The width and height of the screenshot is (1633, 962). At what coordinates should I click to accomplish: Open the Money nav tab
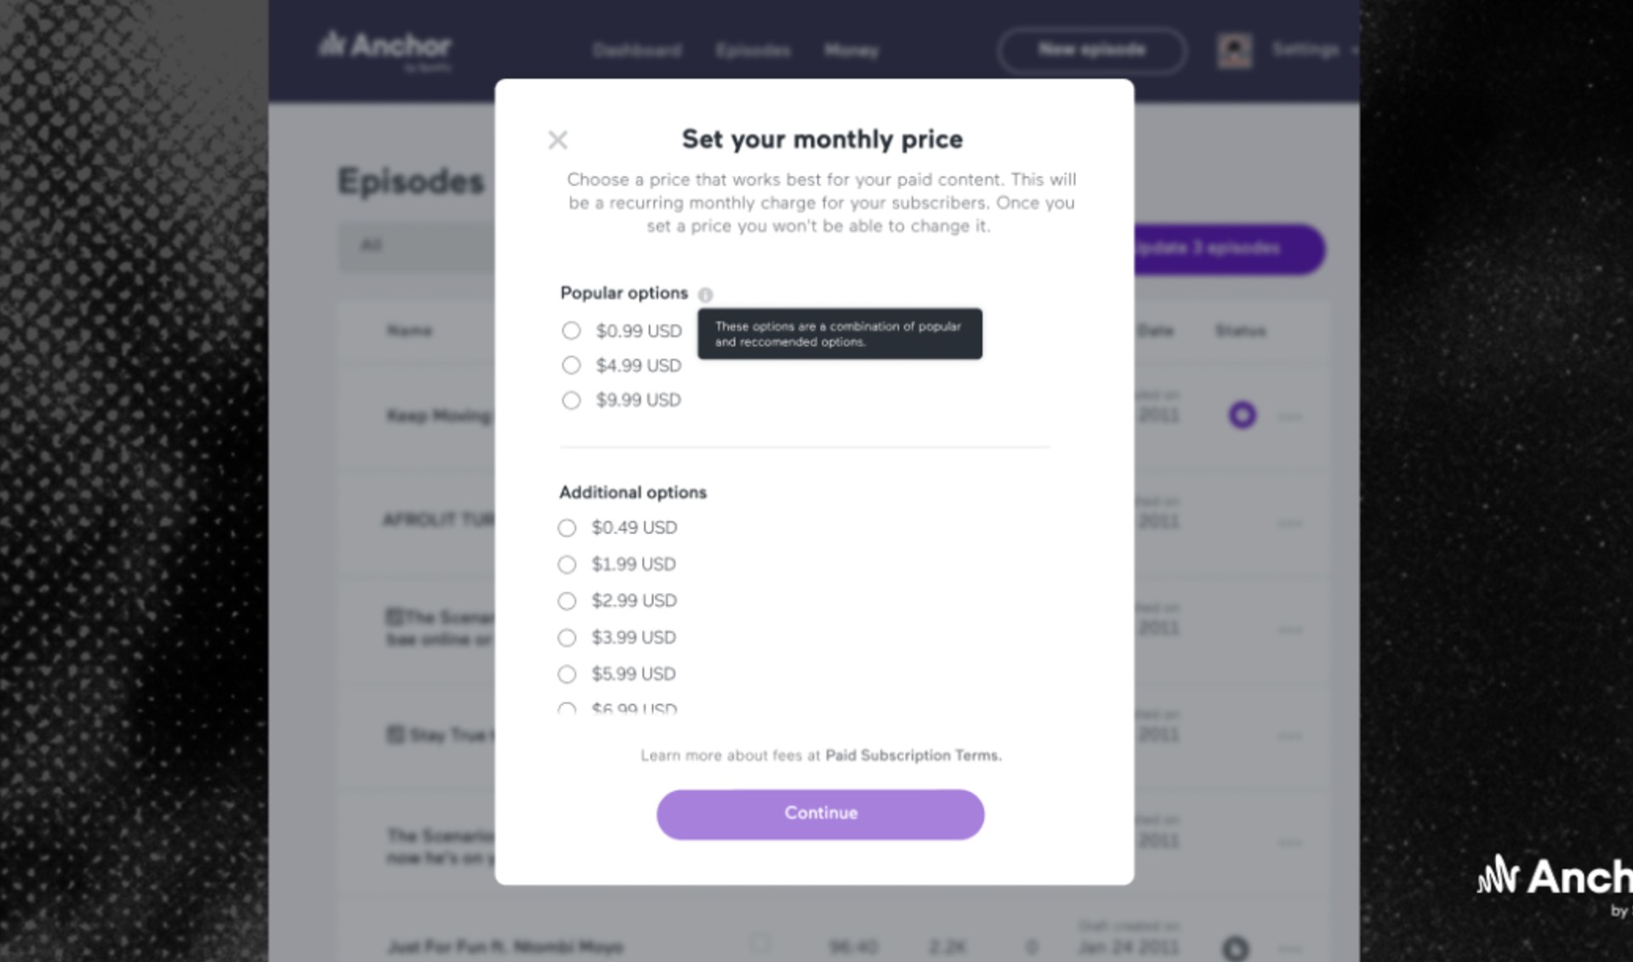[x=851, y=51]
